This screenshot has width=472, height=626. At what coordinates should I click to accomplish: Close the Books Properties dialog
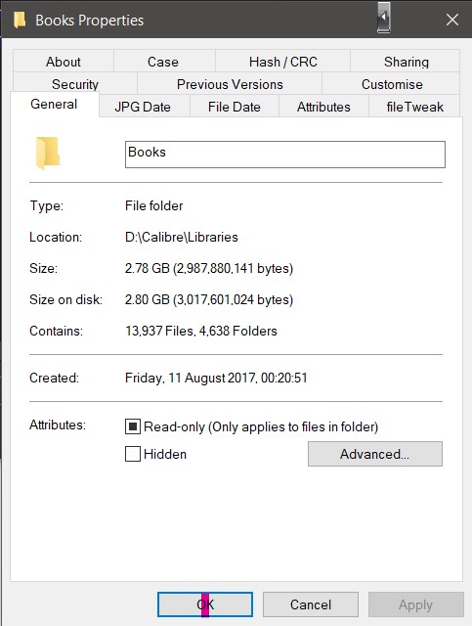pos(452,20)
